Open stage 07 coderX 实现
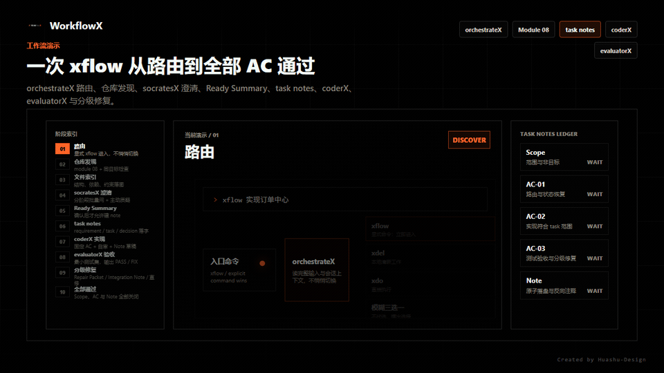This screenshot has width=664, height=373. tap(105, 242)
